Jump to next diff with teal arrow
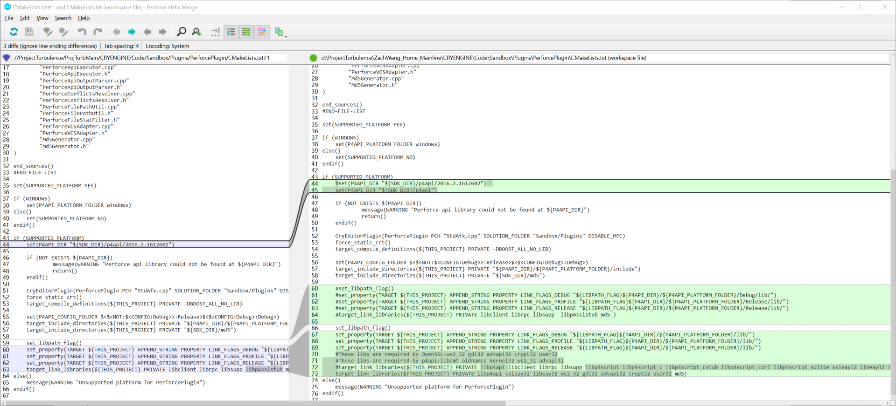The image size is (896, 406). click(132, 32)
